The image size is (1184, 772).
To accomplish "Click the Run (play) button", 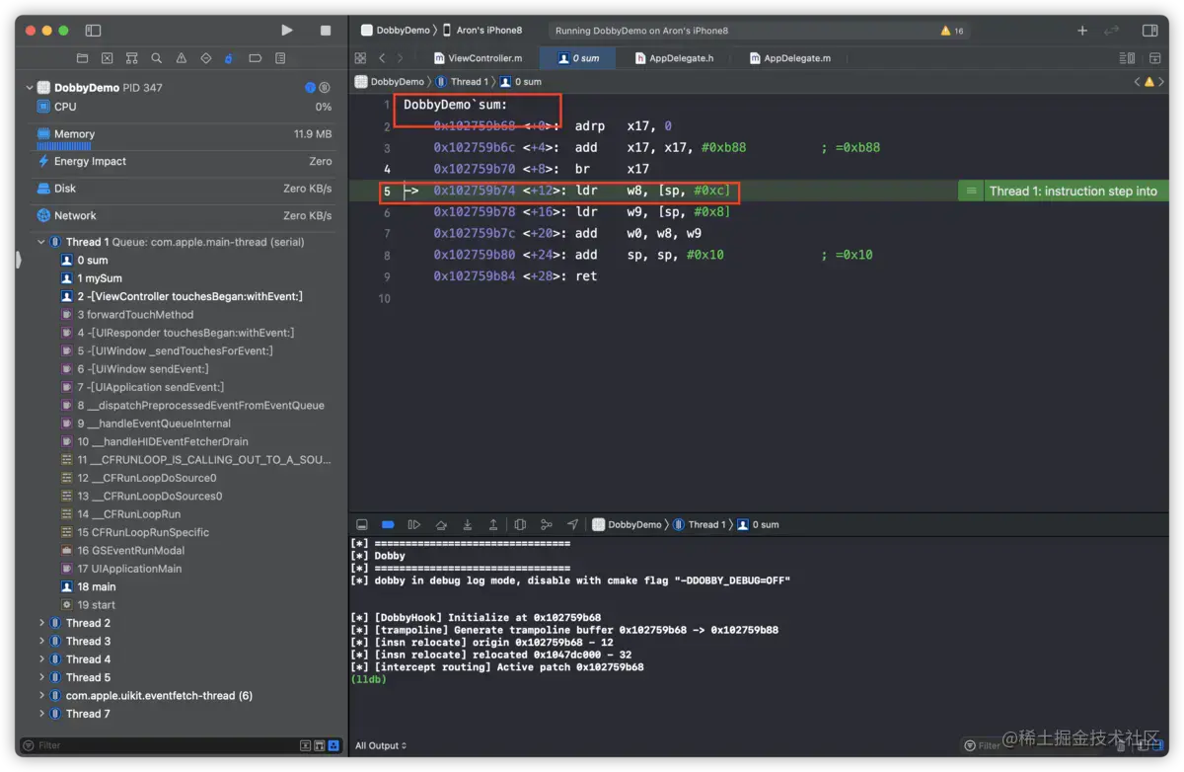I will 287,31.
